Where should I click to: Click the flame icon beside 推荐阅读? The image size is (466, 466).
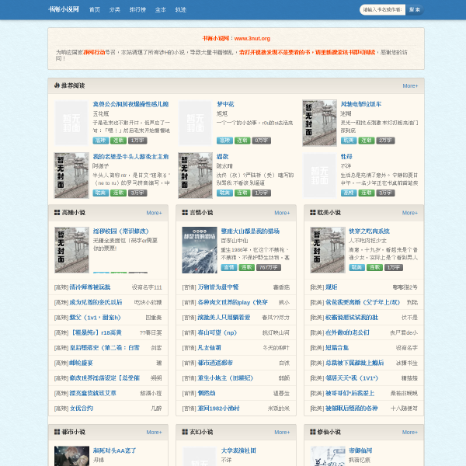click(x=57, y=85)
